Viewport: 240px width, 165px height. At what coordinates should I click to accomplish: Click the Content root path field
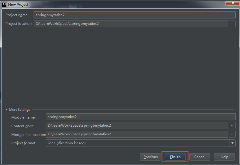tap(137, 125)
